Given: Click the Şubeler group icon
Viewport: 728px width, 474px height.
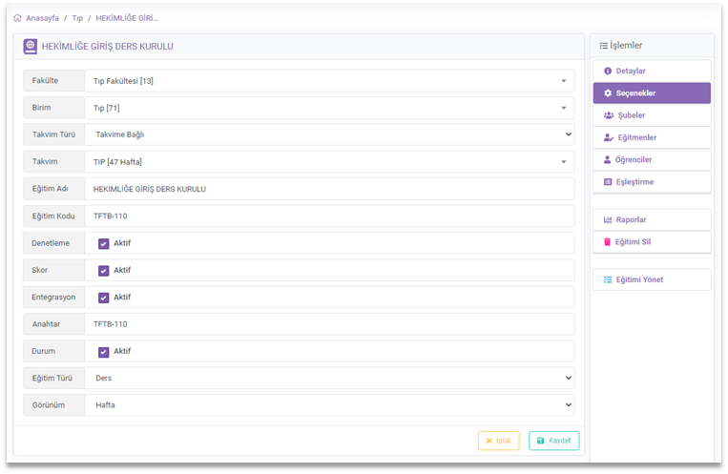Looking at the screenshot, I should [608, 115].
